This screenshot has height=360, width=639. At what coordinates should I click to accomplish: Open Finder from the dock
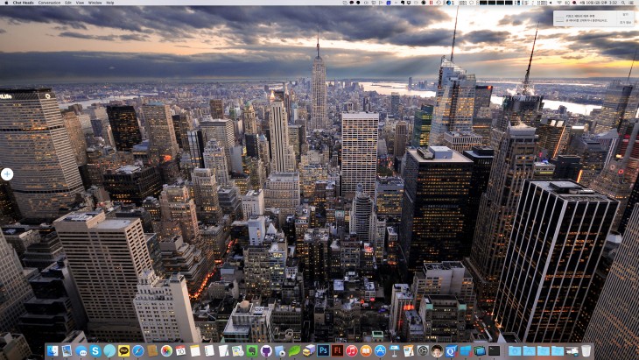tap(53, 351)
